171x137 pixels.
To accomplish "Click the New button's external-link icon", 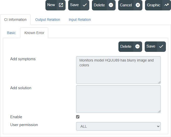I will click(x=61, y=5).
